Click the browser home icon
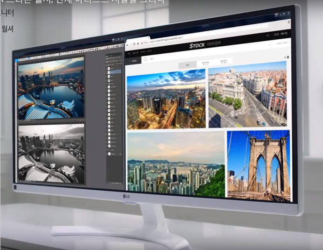The width and height of the screenshot is (323, 250). (138, 44)
